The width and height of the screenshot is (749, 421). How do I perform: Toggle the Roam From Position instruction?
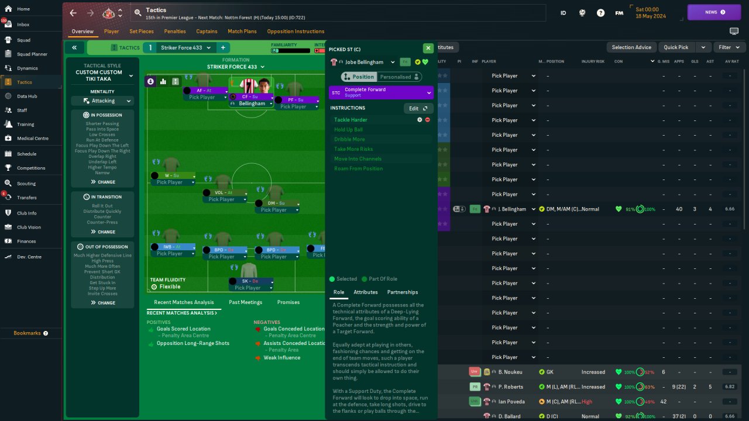pos(381,168)
